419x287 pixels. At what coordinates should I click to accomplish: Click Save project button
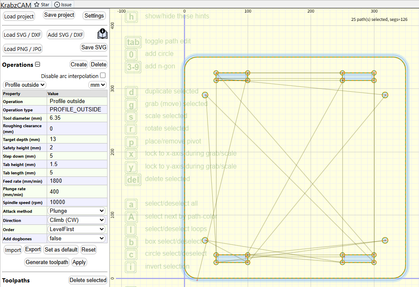[59, 15]
